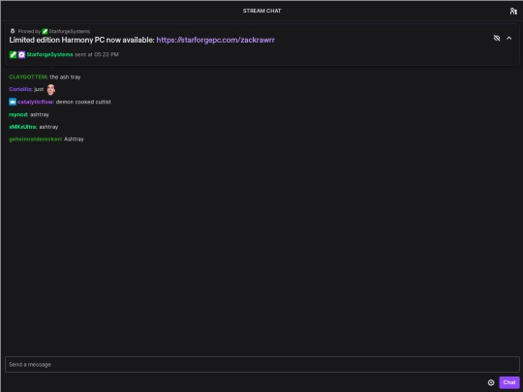Click 'demon cooked cultist' message

point(83,102)
